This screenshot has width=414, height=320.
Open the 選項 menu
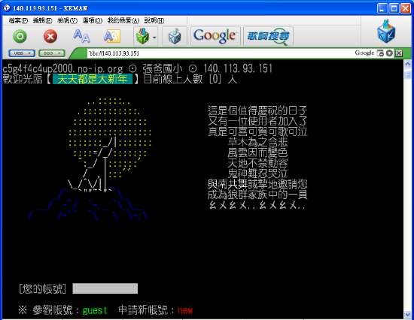point(92,20)
